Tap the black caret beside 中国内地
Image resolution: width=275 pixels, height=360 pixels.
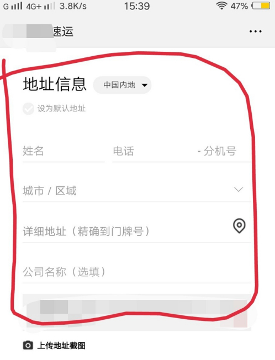pos(144,85)
